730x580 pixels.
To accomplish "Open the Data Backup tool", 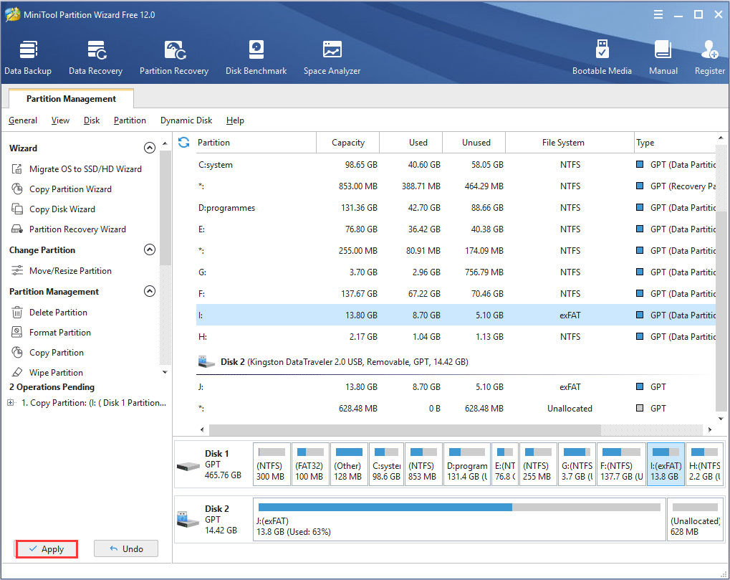I will pyautogui.click(x=28, y=58).
